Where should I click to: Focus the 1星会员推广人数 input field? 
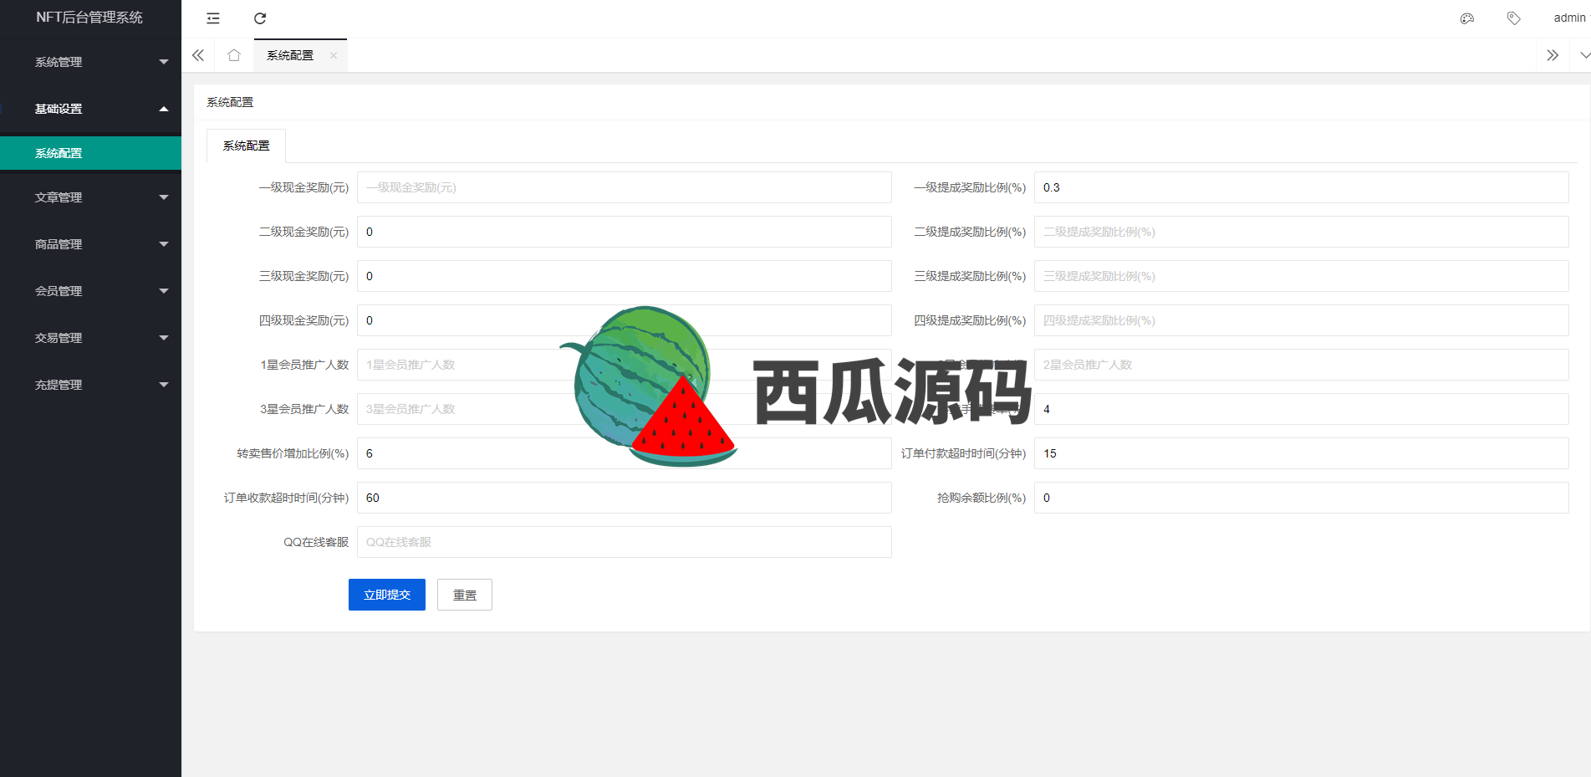(625, 365)
